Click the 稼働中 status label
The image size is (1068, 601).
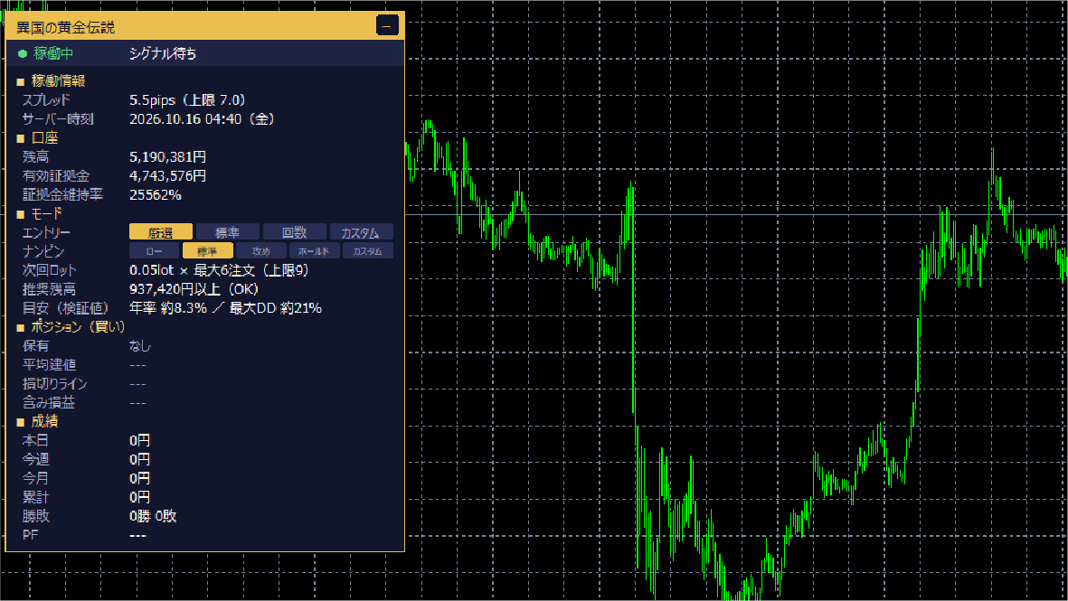[x=53, y=53]
